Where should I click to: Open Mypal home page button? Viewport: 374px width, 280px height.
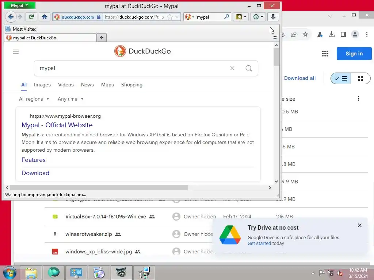point(44,17)
